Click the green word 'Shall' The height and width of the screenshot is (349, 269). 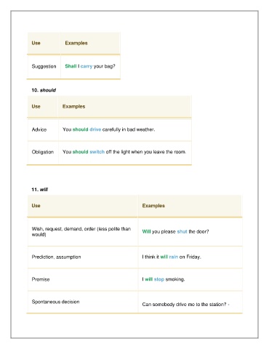[71, 66]
